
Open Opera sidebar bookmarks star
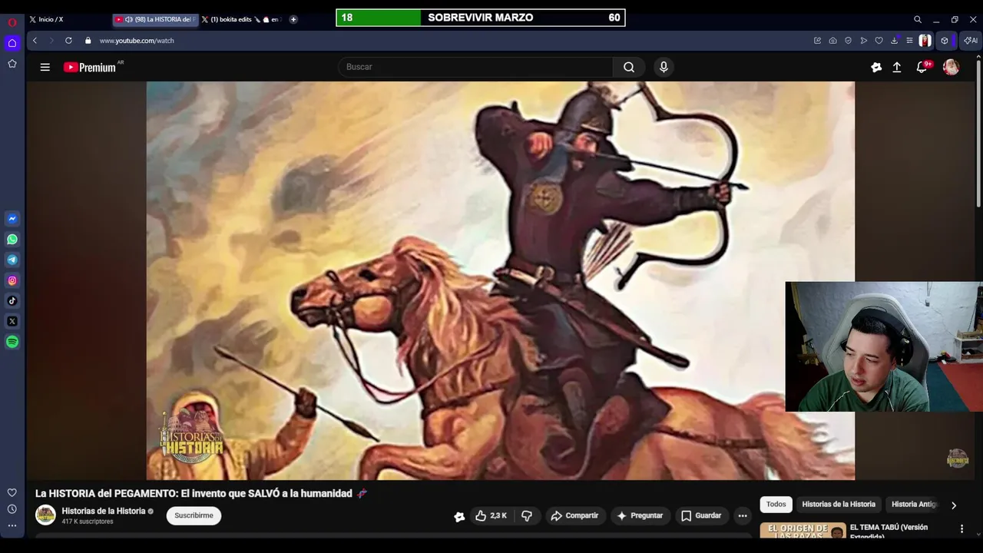tap(12, 64)
